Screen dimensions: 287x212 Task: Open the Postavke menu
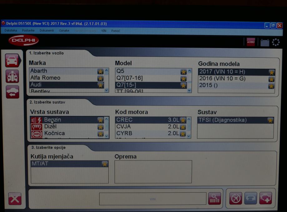pyautogui.click(x=28, y=30)
